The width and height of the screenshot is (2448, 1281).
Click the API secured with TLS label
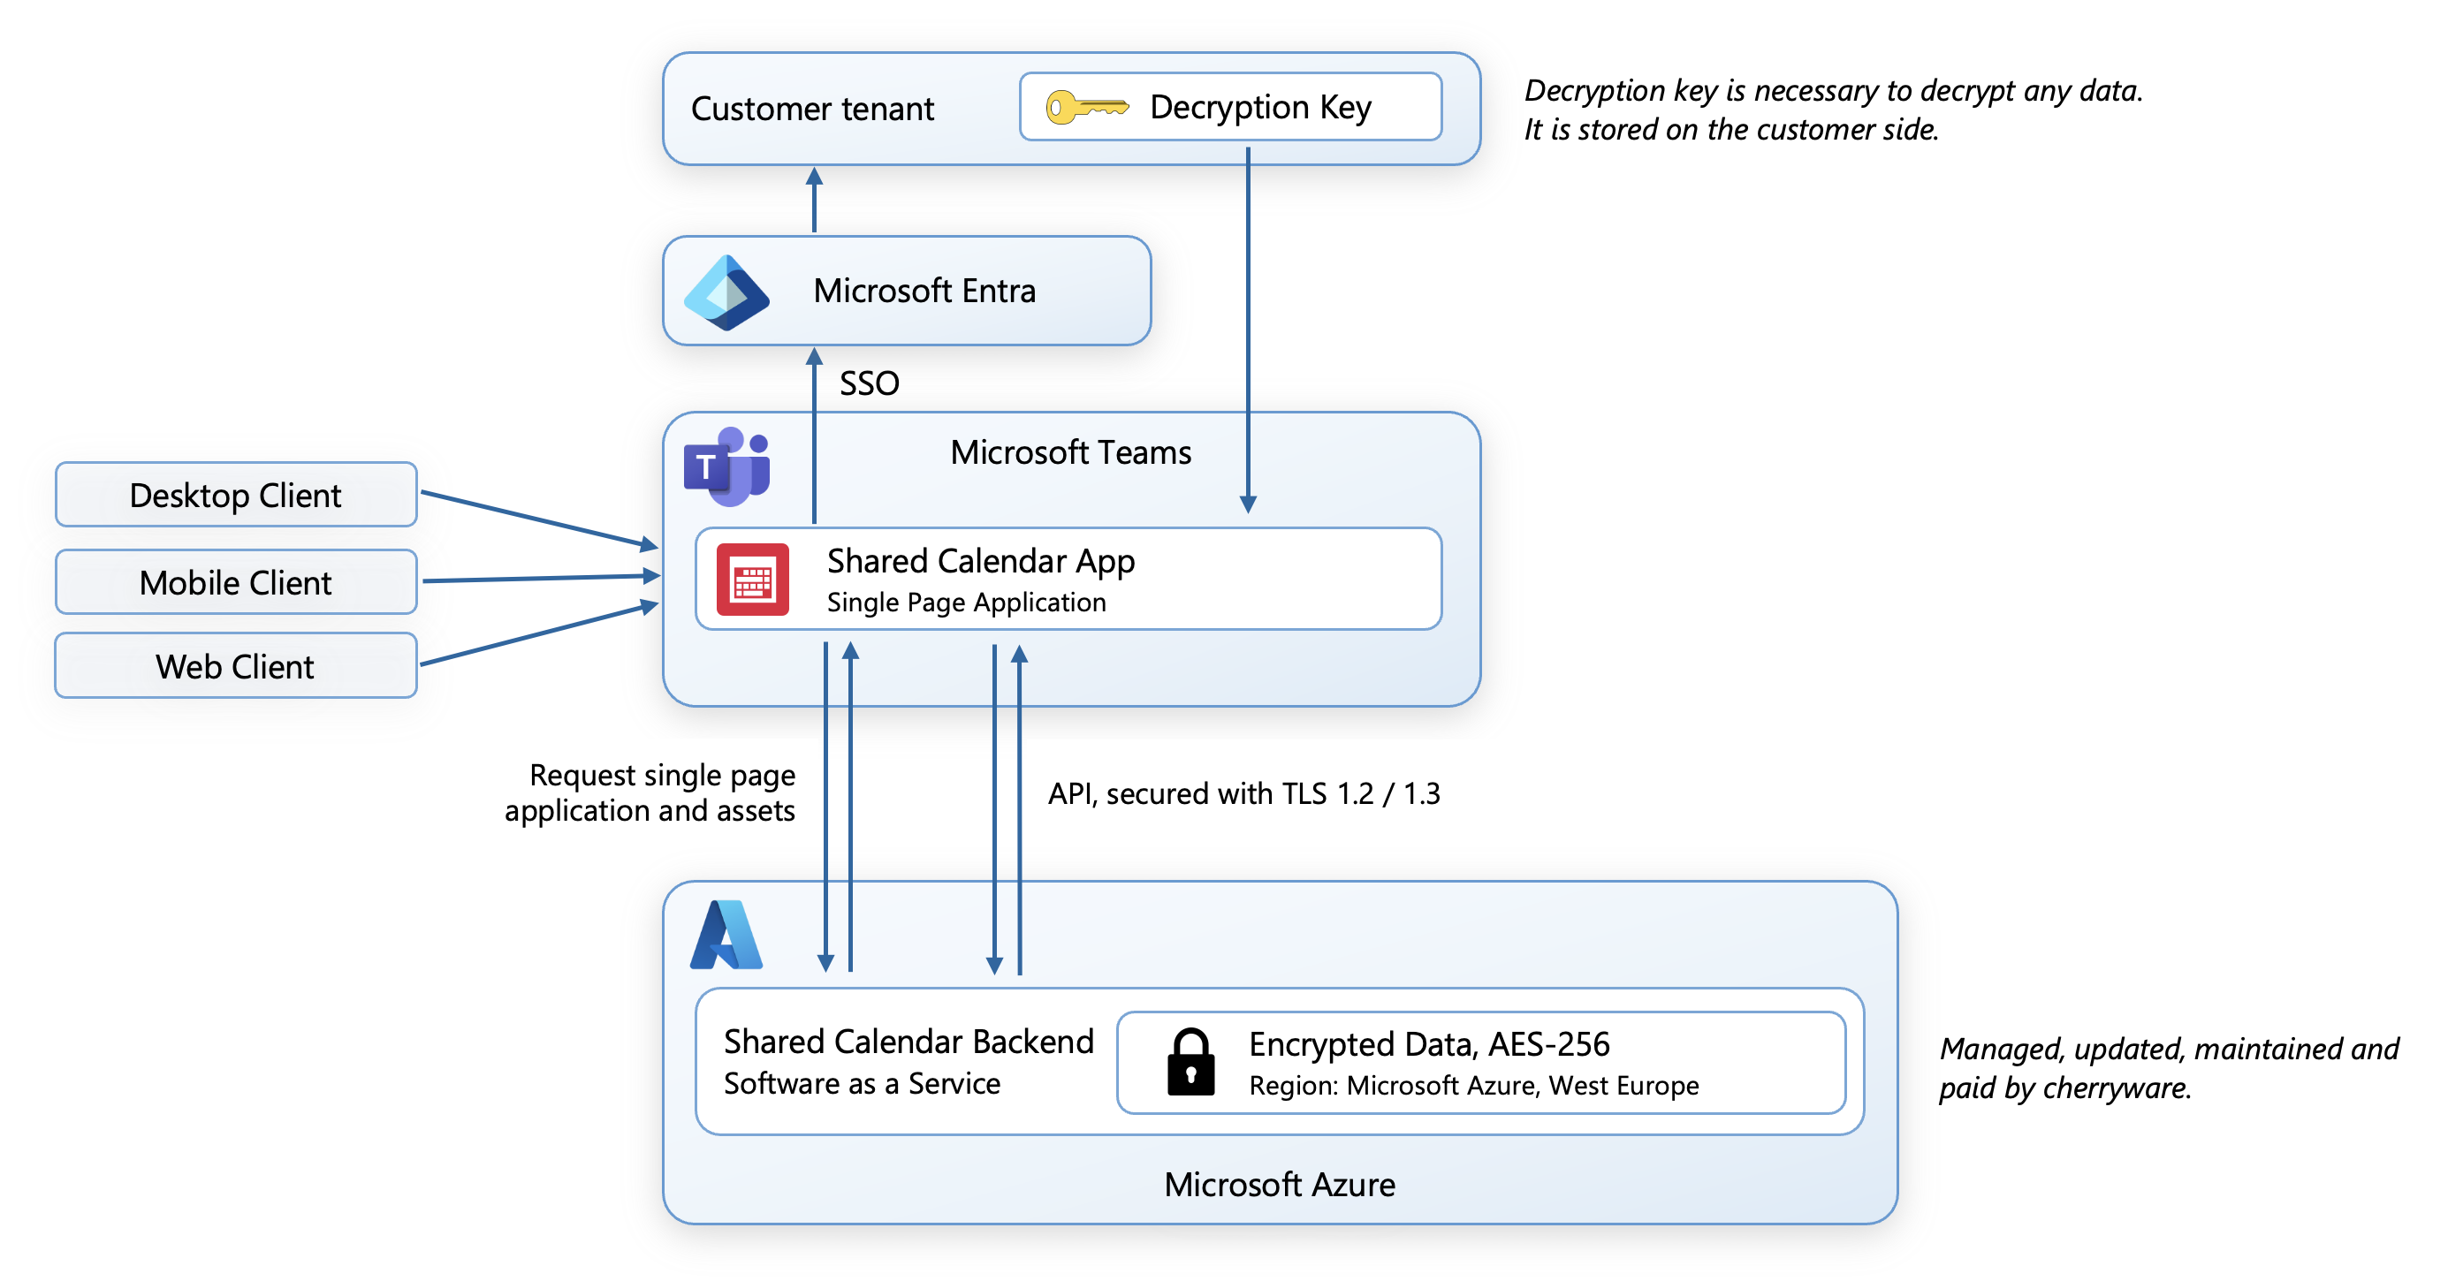(1244, 793)
